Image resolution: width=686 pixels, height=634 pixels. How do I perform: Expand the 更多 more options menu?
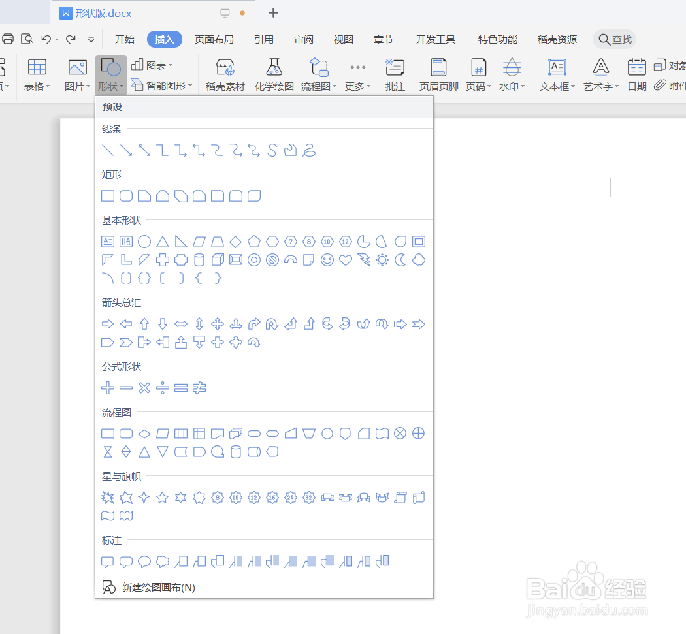tap(357, 75)
